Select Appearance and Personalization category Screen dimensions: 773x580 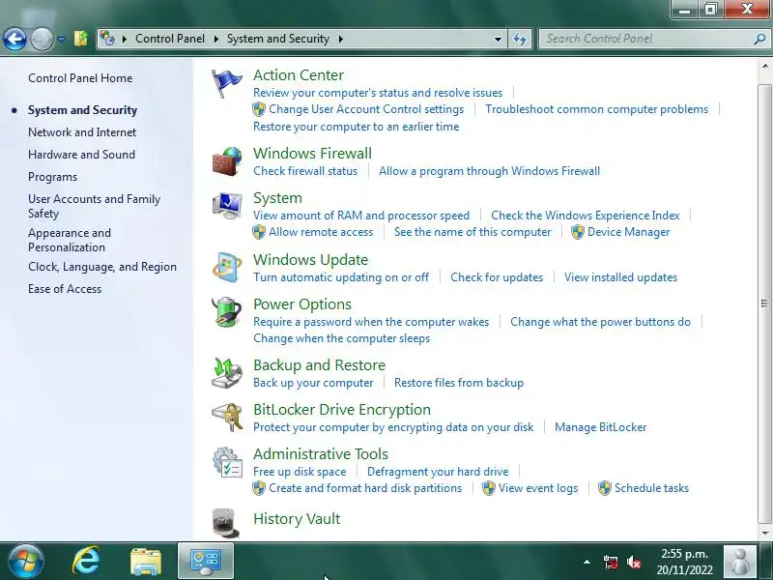70,240
